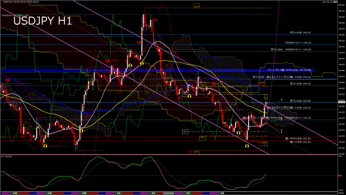Click the USDJPY,H1 price header text
The width and height of the screenshot is (346, 195).
pos(21,2)
